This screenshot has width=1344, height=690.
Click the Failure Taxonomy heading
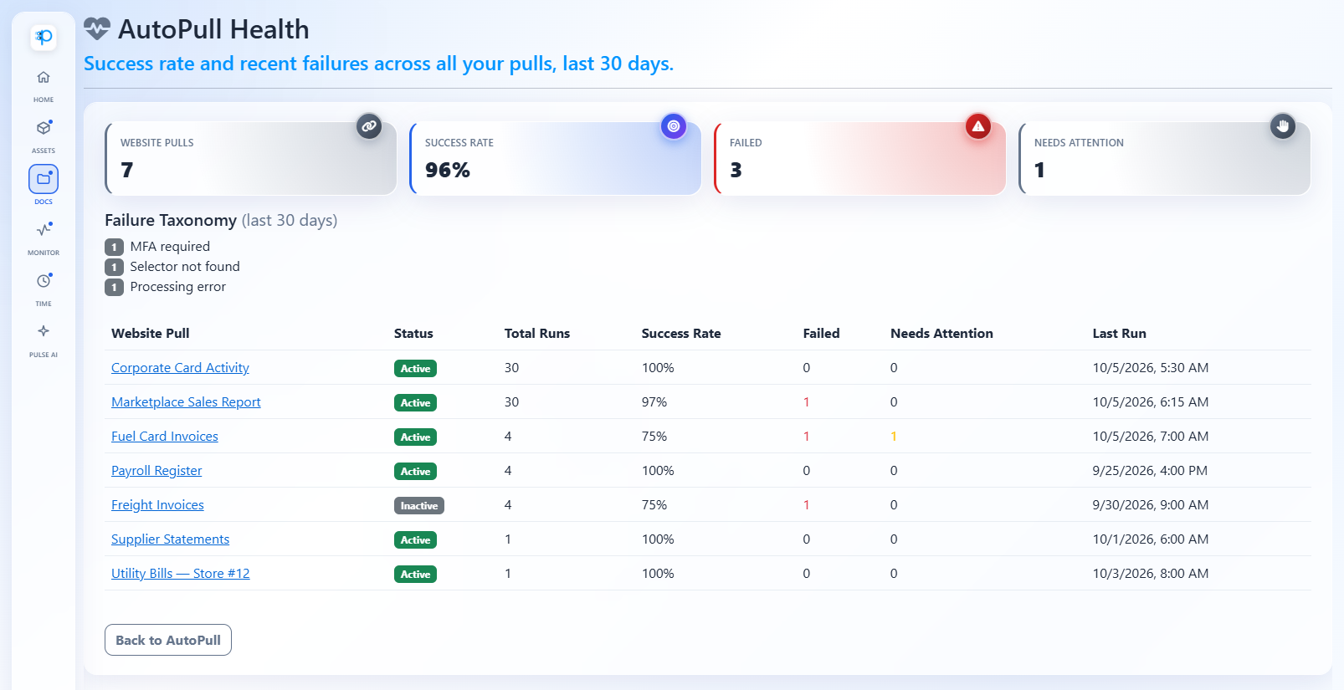click(x=221, y=221)
